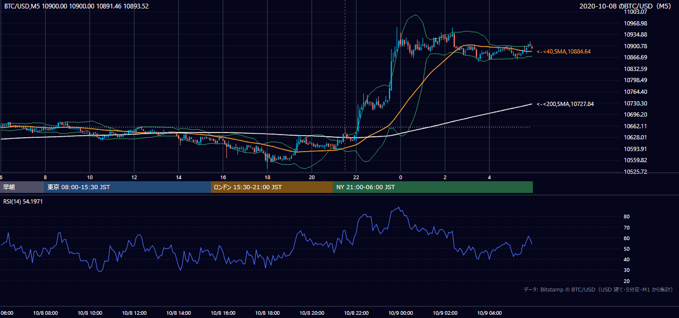Click hour label 8 under the price chart
The height and width of the screenshot is (318, 679).
click(x=45, y=177)
